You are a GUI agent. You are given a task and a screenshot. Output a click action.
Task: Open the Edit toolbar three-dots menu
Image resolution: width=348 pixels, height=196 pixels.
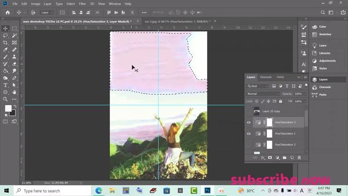tap(14, 99)
